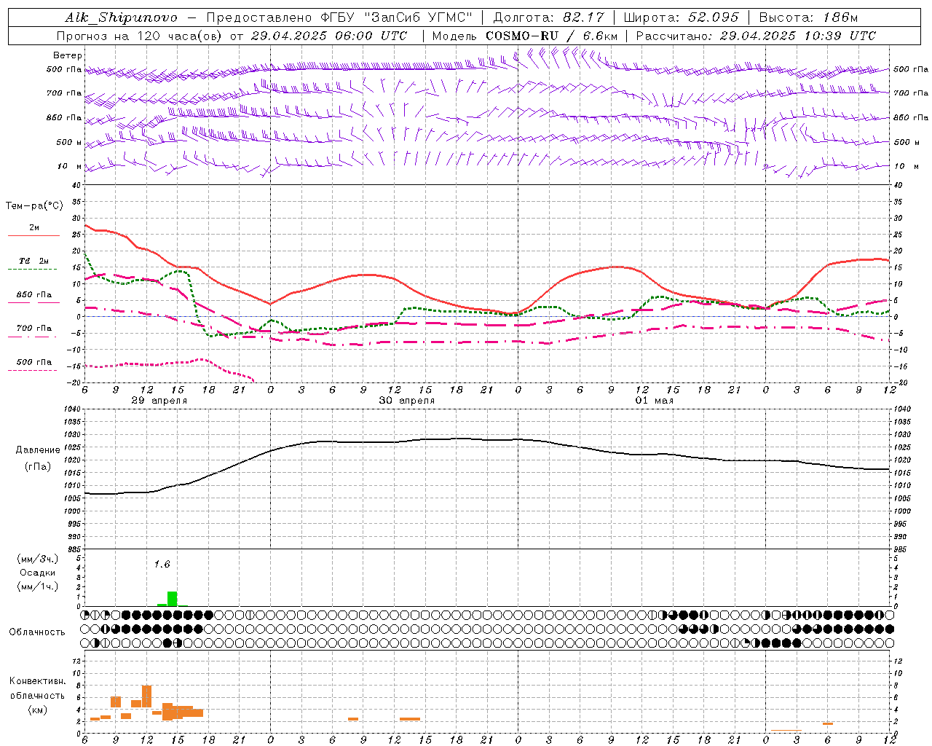Click the '1.6' precipitation amount value
The image size is (932, 746).
pyautogui.click(x=162, y=565)
